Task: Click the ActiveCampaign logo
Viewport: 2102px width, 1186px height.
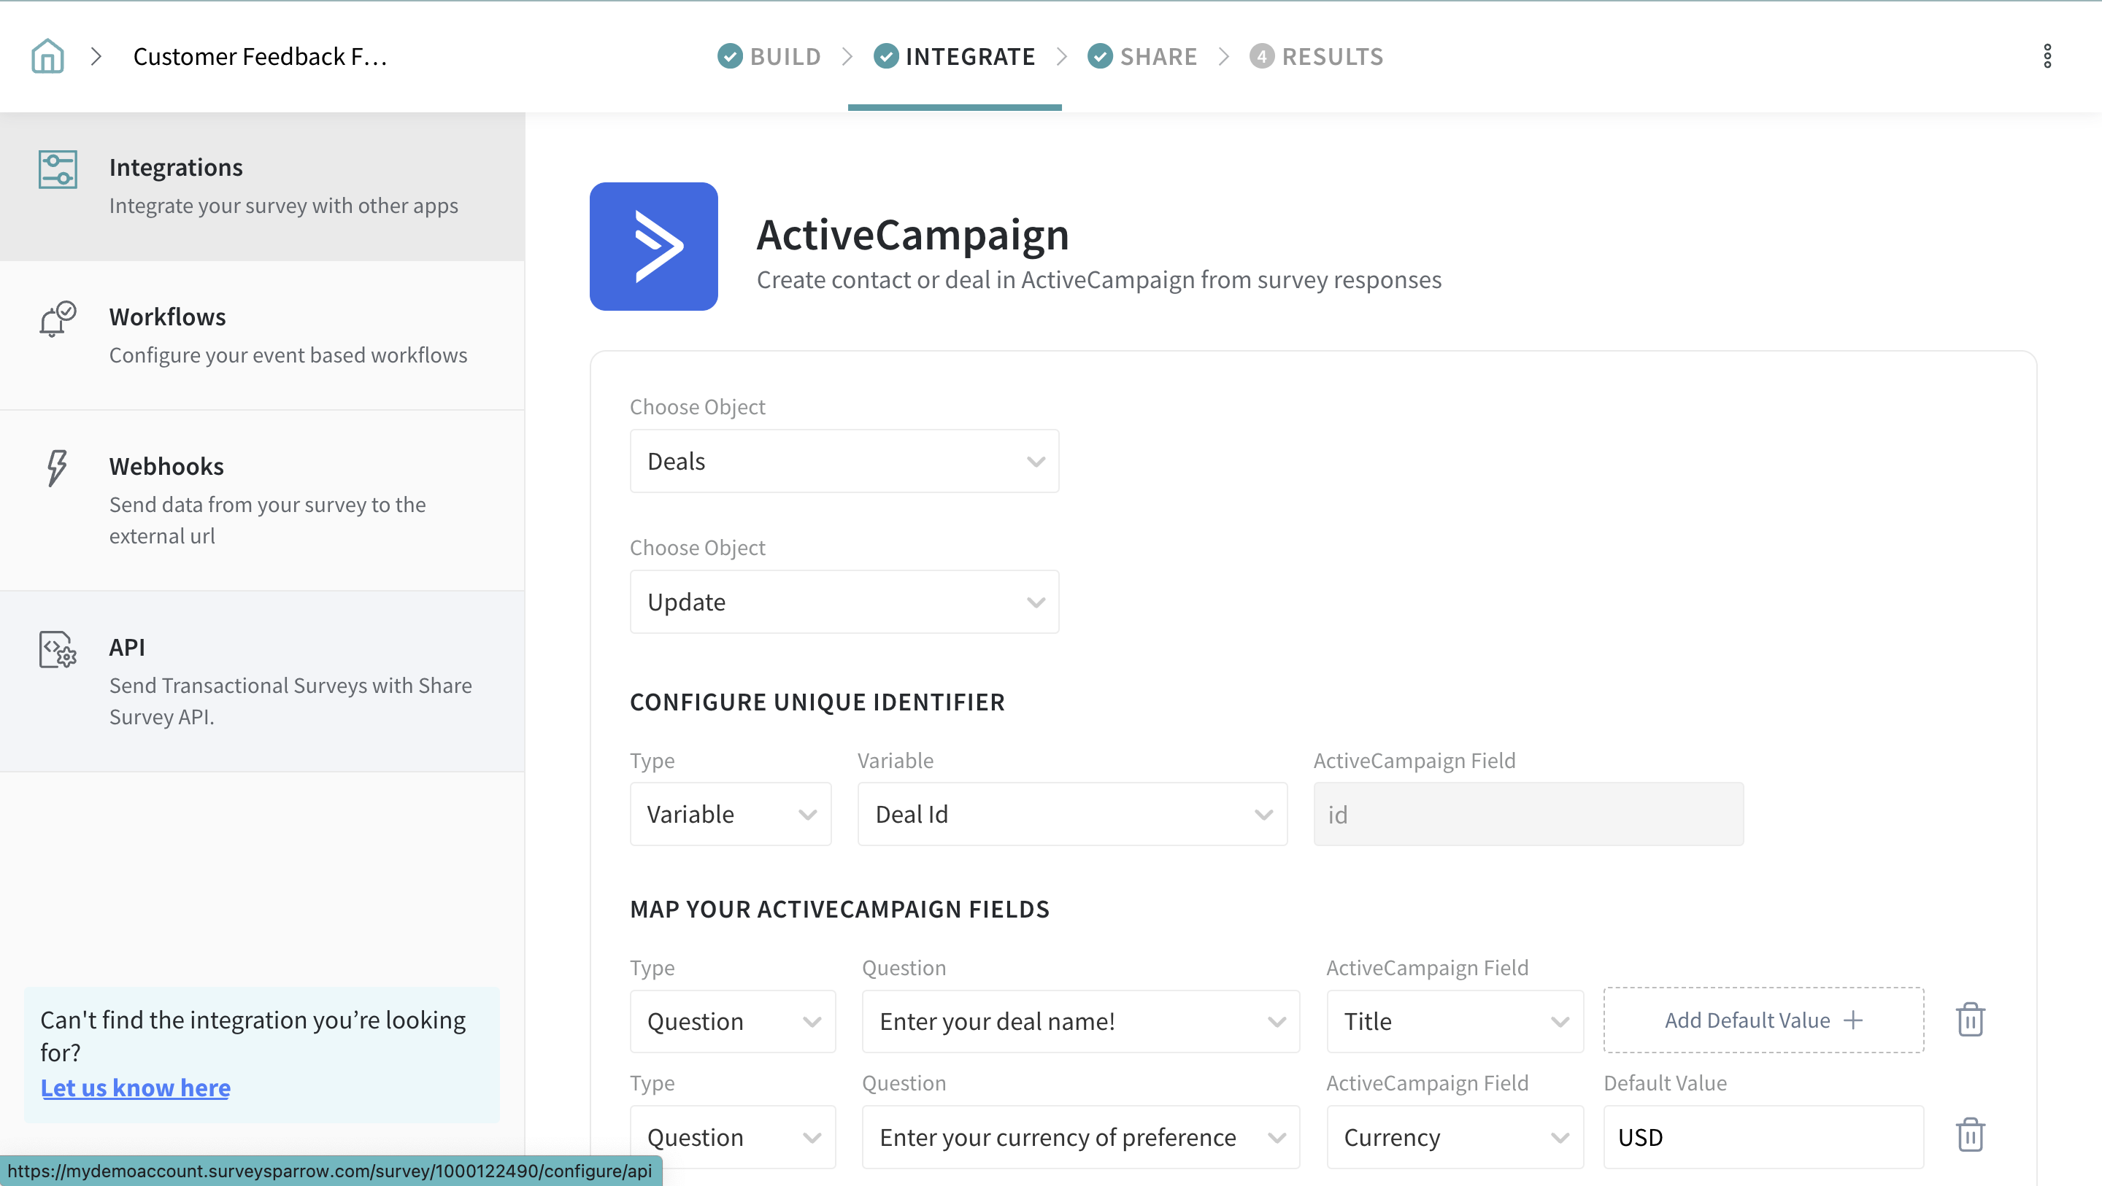Action: [654, 247]
